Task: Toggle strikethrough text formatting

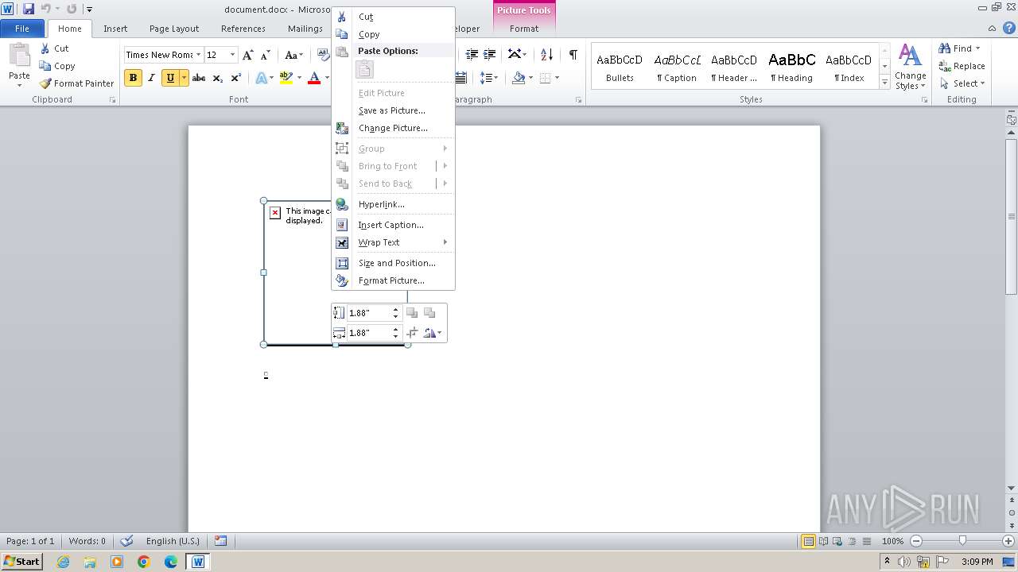Action: pos(199,78)
